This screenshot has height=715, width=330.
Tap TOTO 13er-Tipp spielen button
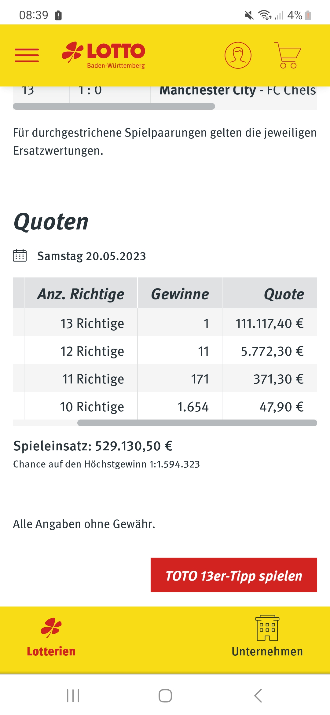point(234,575)
